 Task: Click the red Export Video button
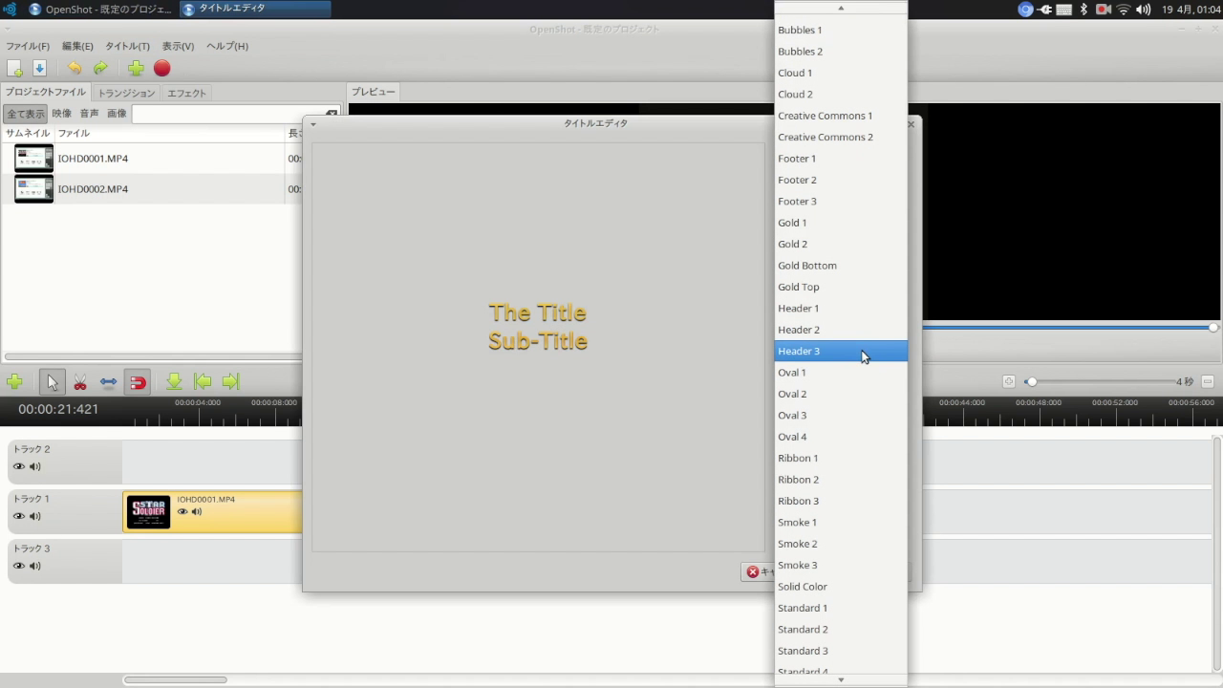point(162,68)
